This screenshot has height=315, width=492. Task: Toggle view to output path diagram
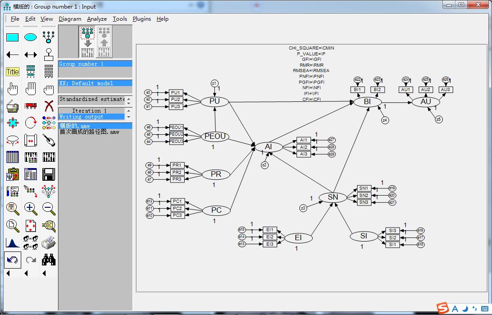click(x=104, y=41)
